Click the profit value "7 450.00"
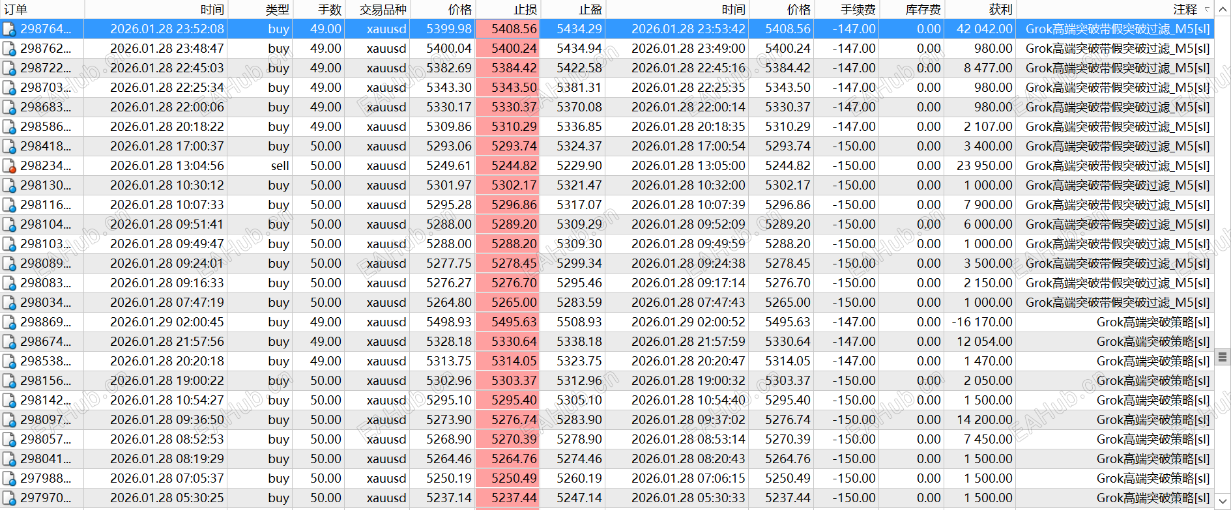This screenshot has height=510, width=1231. [989, 440]
